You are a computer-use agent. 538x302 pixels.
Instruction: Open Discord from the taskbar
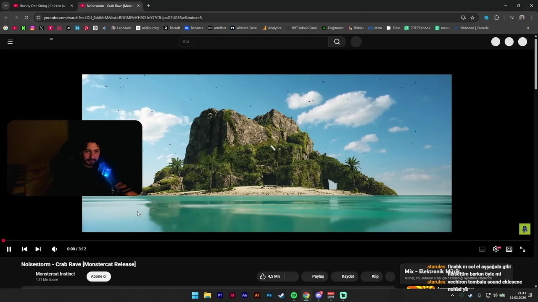319,295
